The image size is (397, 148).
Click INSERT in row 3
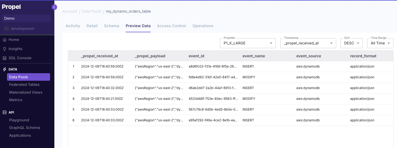[x=248, y=88]
